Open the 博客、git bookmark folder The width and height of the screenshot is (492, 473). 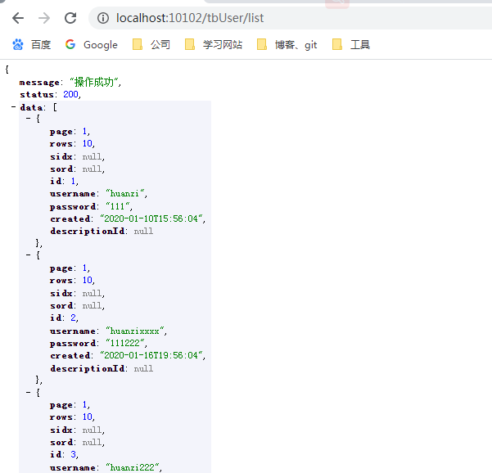tap(287, 45)
